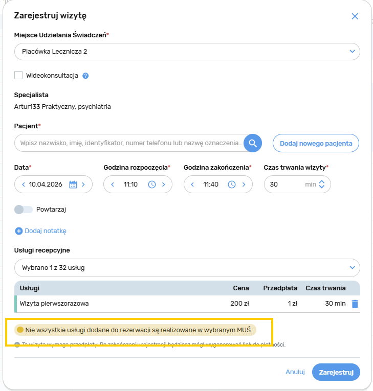Click the Wideokonsultacja help question icon

tap(86, 76)
